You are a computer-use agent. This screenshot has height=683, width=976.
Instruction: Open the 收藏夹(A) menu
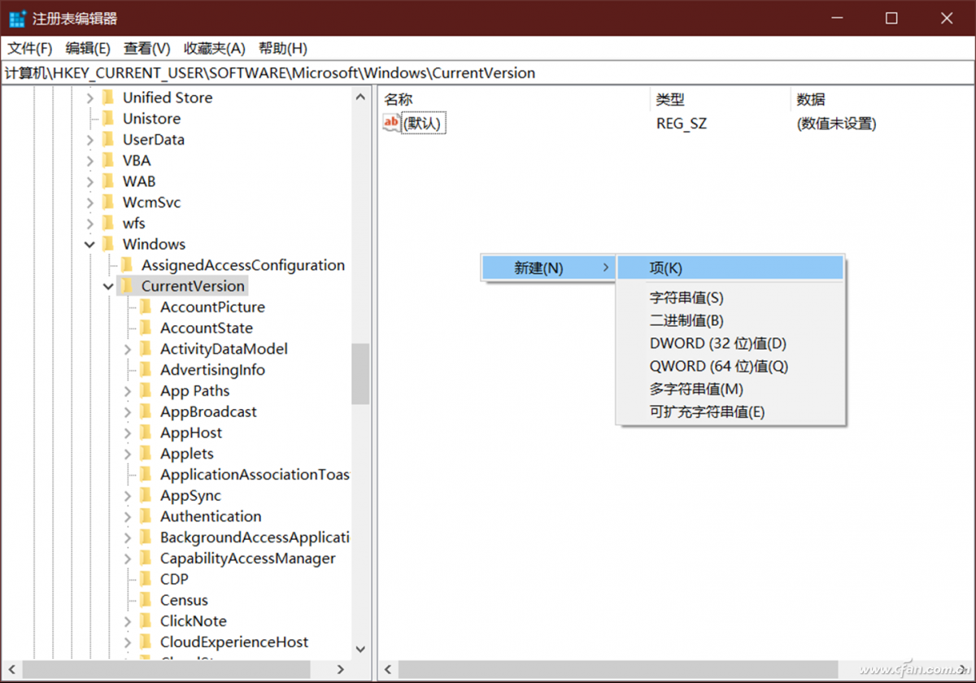point(214,49)
